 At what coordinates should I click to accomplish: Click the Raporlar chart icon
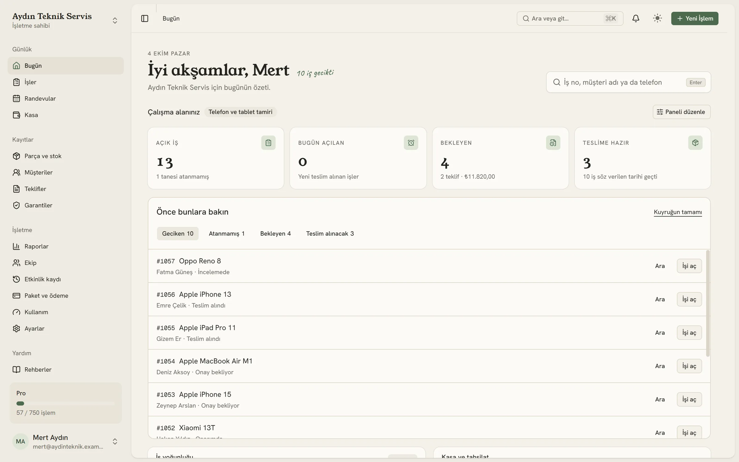[x=16, y=246]
